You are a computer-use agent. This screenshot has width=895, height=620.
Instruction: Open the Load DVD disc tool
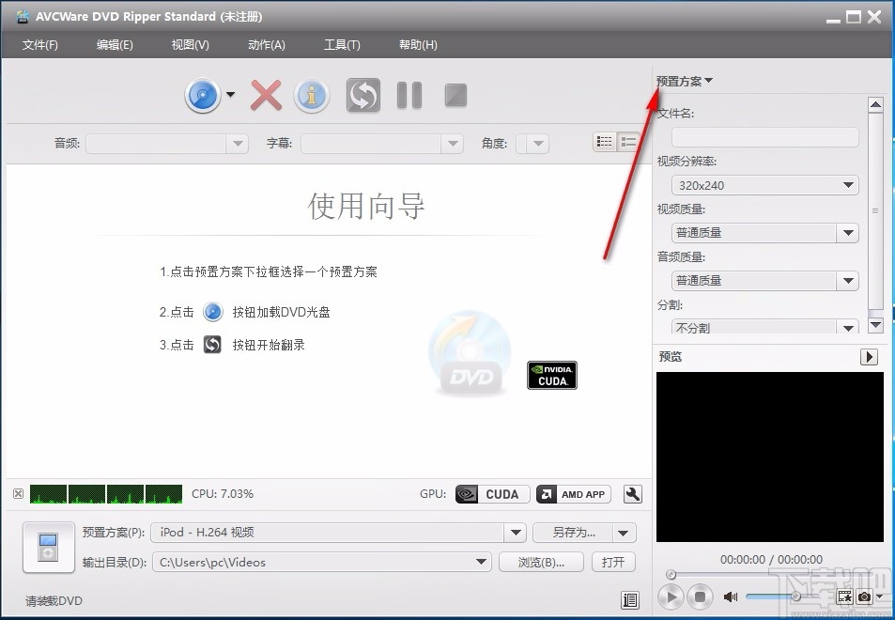click(x=204, y=94)
